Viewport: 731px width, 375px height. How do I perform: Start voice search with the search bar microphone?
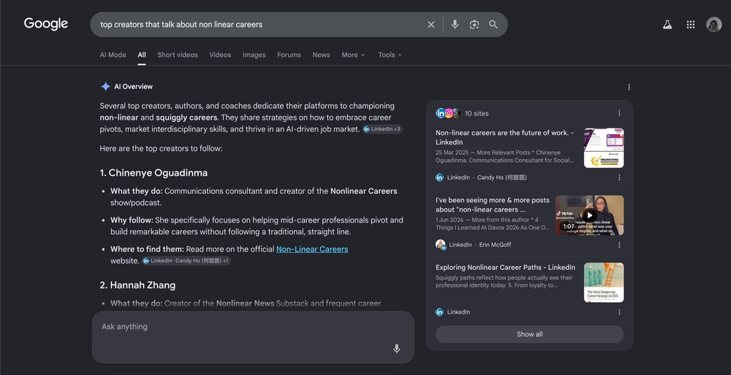tap(455, 25)
